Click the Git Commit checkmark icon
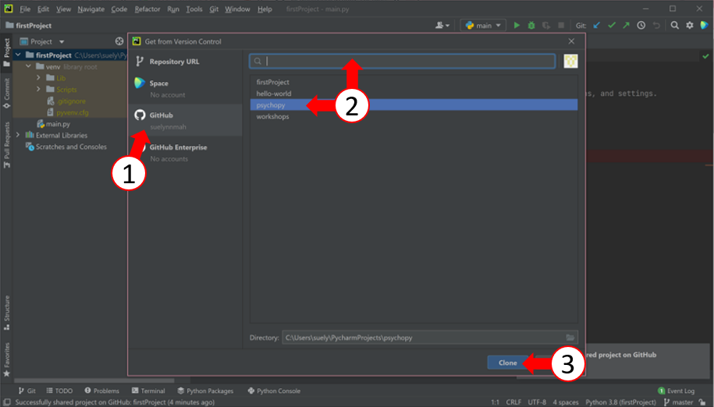714x407 pixels. tap(612, 25)
